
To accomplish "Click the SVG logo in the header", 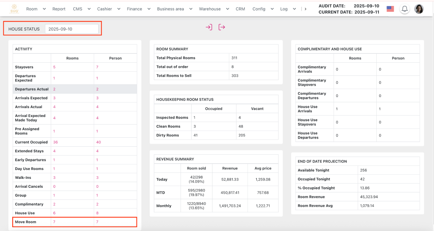I will [x=14, y=8].
